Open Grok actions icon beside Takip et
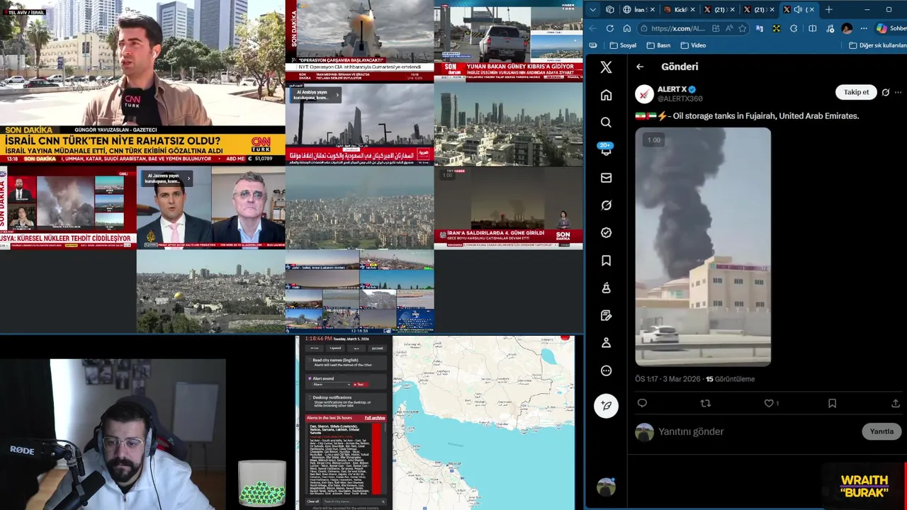Viewport: 907px width, 510px height. point(885,92)
